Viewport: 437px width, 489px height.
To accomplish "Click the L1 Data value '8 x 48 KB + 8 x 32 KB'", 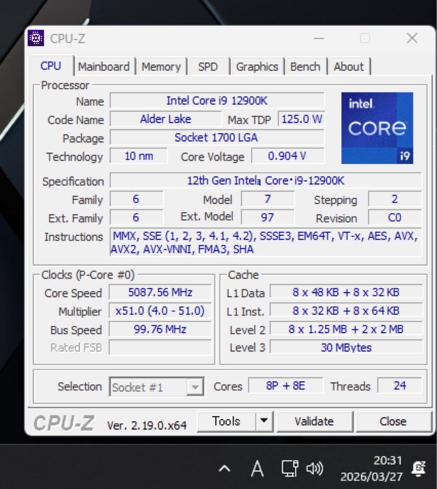I will pos(346,292).
